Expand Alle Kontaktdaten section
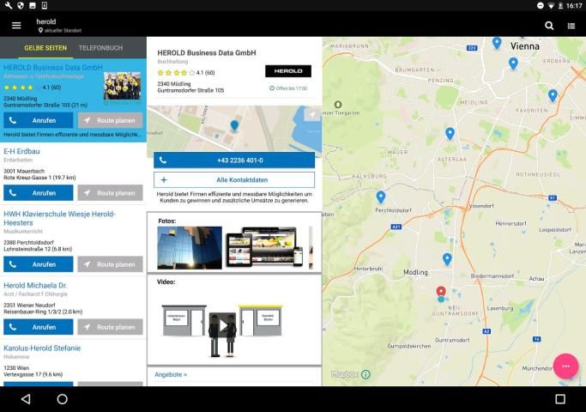Image resolution: width=586 pixels, height=412 pixels. click(x=234, y=179)
